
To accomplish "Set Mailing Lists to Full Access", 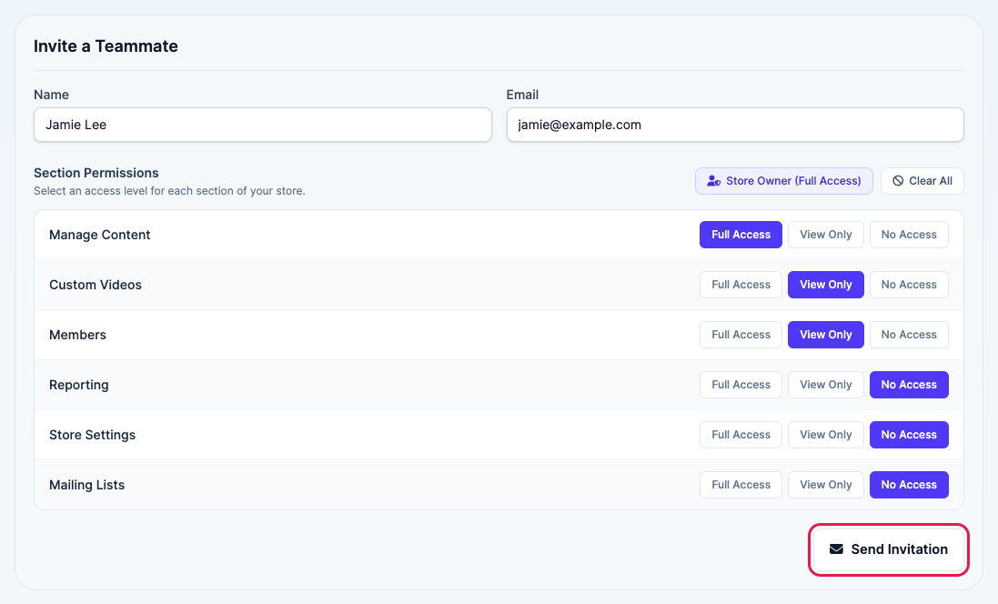I will [741, 485].
